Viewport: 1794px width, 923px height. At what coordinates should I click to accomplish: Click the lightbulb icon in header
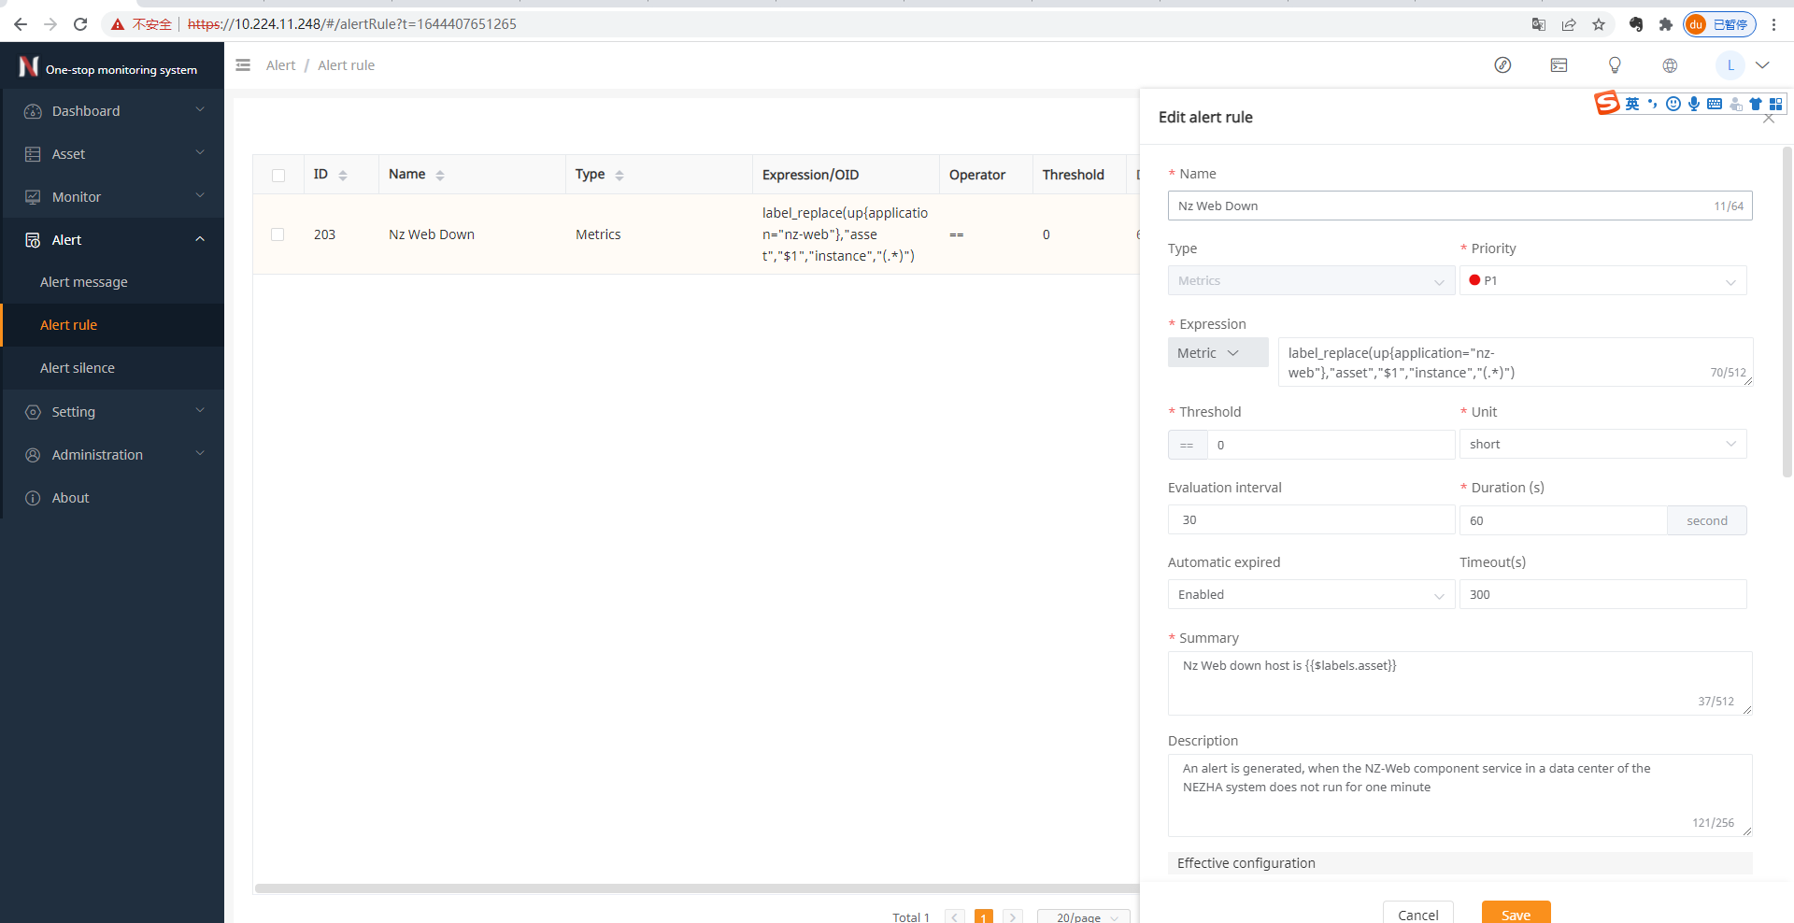pos(1614,65)
